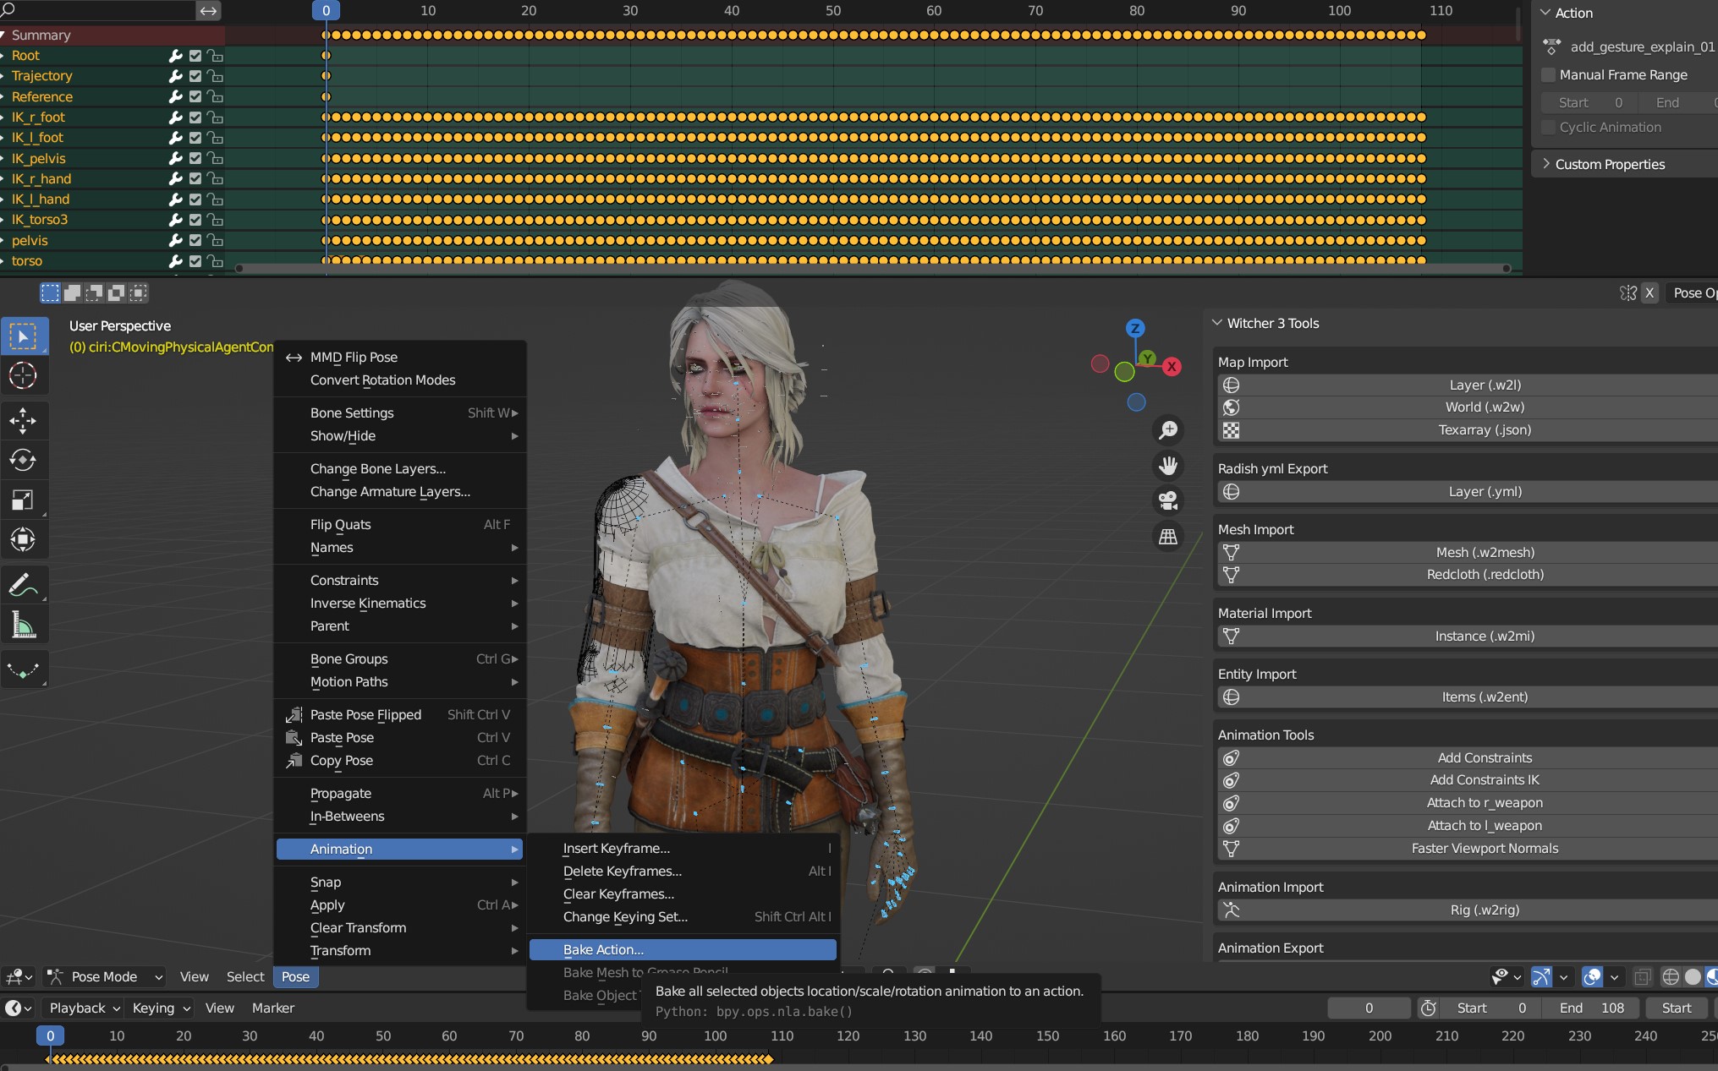Toggle X-ray view icon
This screenshot has width=1718, height=1071.
[1642, 977]
